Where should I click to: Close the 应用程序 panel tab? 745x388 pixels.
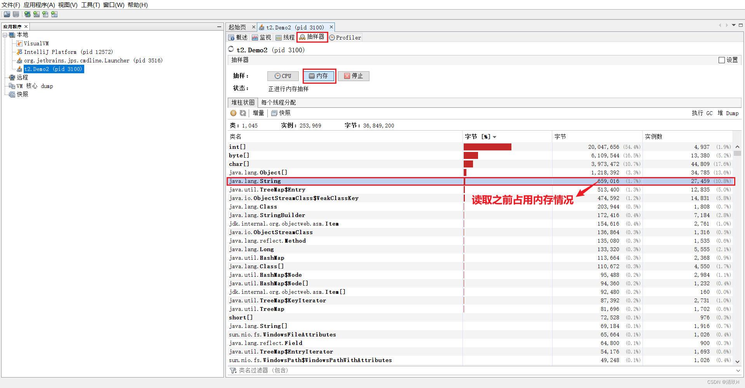coord(26,27)
